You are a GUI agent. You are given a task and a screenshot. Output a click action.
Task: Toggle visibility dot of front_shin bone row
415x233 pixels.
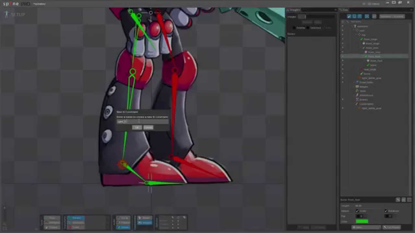(x=343, y=48)
